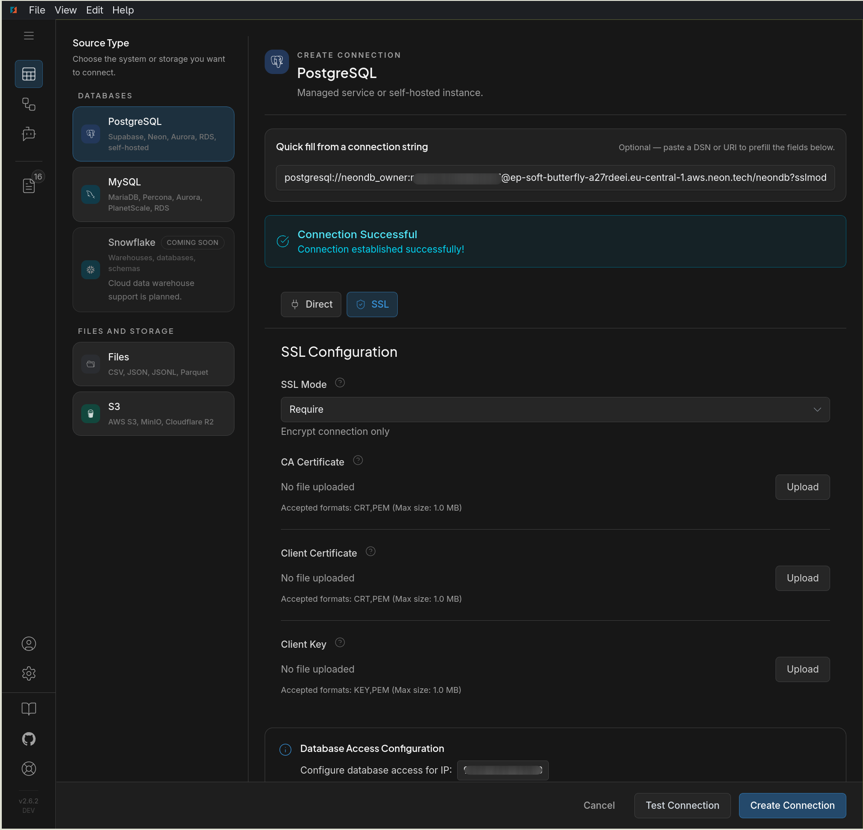Viewport: 863px width, 830px height.
Task: Click Create Connection button
Action: click(793, 806)
